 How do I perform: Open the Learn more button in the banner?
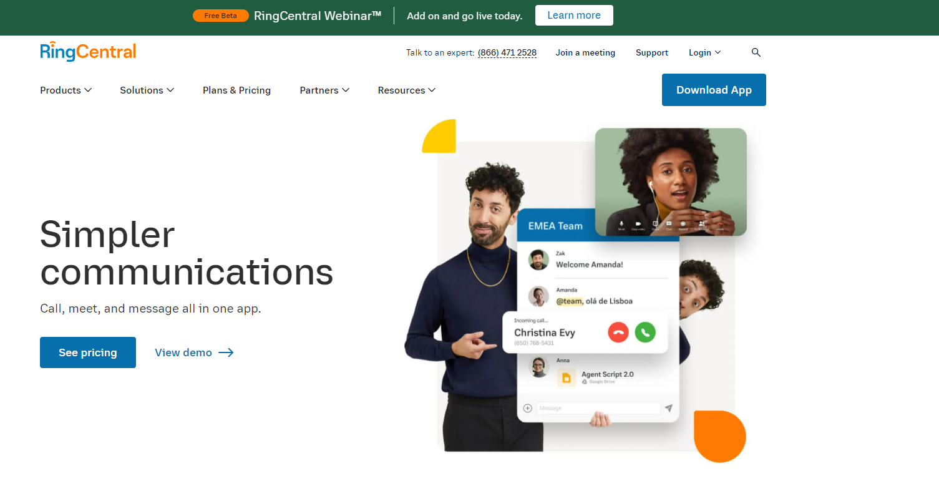coord(573,15)
